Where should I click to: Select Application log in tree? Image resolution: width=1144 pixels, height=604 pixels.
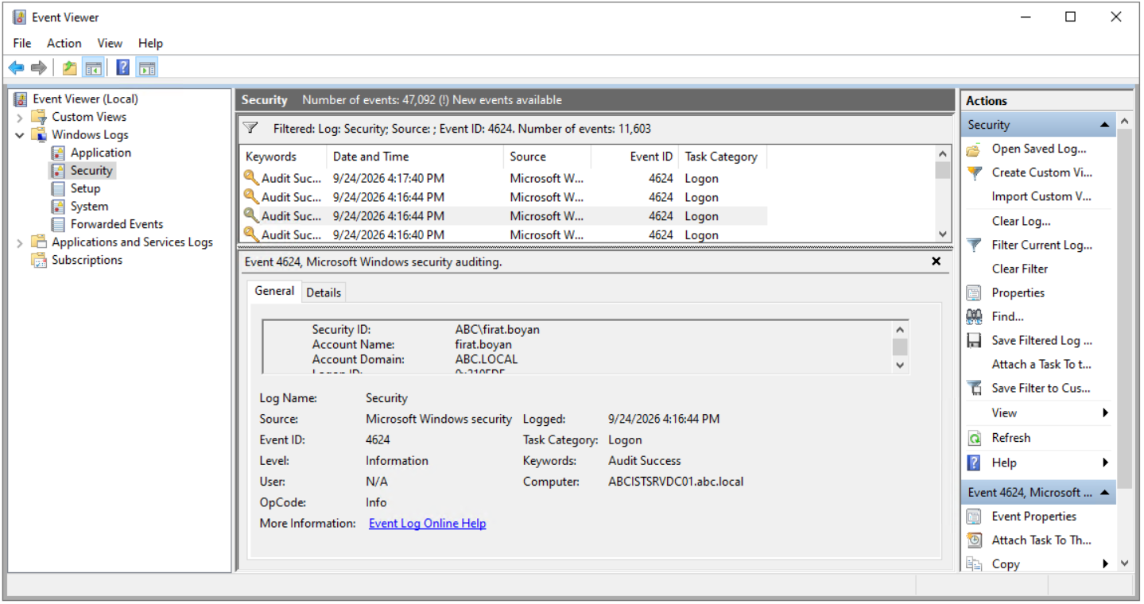100,153
